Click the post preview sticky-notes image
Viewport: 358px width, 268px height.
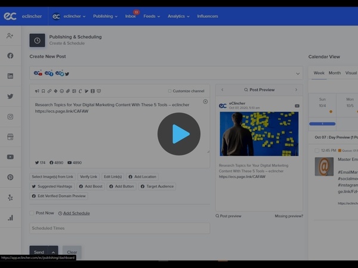pos(259,134)
